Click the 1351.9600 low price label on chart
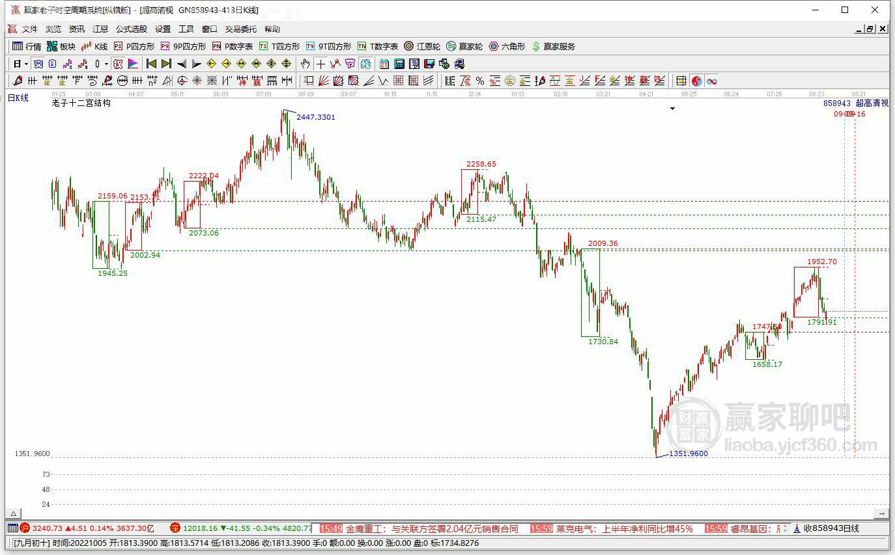 [689, 453]
